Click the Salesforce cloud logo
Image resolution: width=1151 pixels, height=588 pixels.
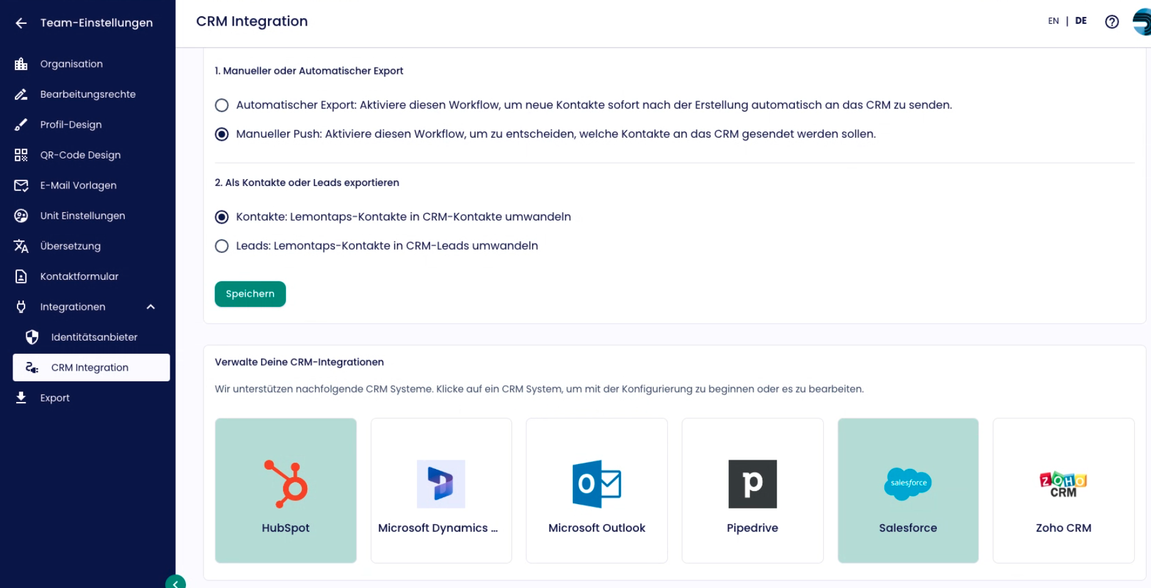coord(908,484)
